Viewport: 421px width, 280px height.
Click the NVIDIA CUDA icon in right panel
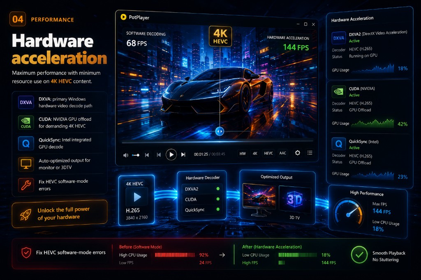339,92
